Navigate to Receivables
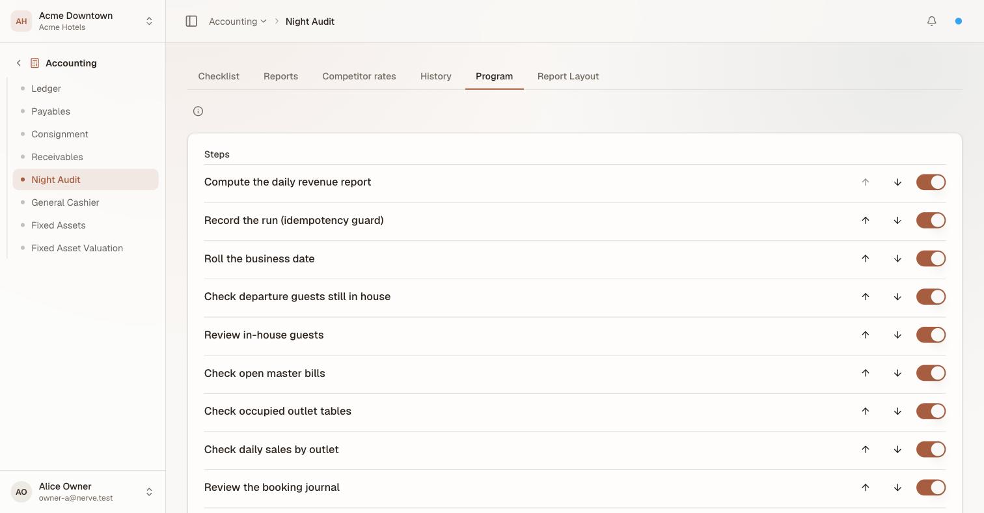 85,157
